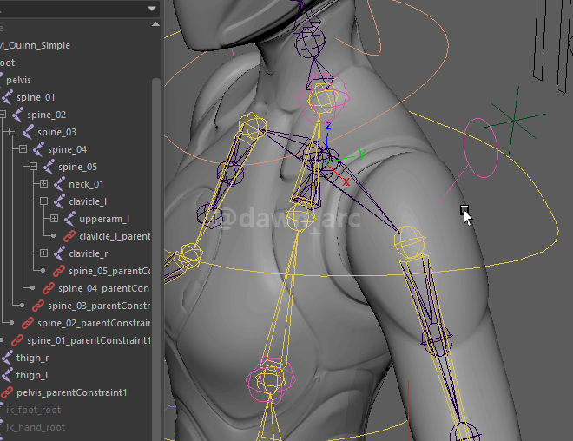Click the joint icon beside spine_03
Image resolution: width=573 pixels, height=441 pixels.
[x=28, y=132]
